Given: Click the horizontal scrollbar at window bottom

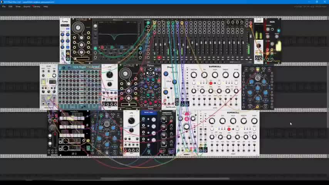Looking at the screenshot, I should (x=165, y=179).
